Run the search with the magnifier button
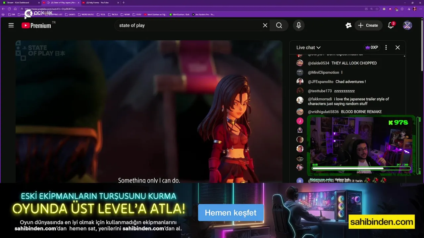Viewport: 424px width, 238px height. pos(279,25)
